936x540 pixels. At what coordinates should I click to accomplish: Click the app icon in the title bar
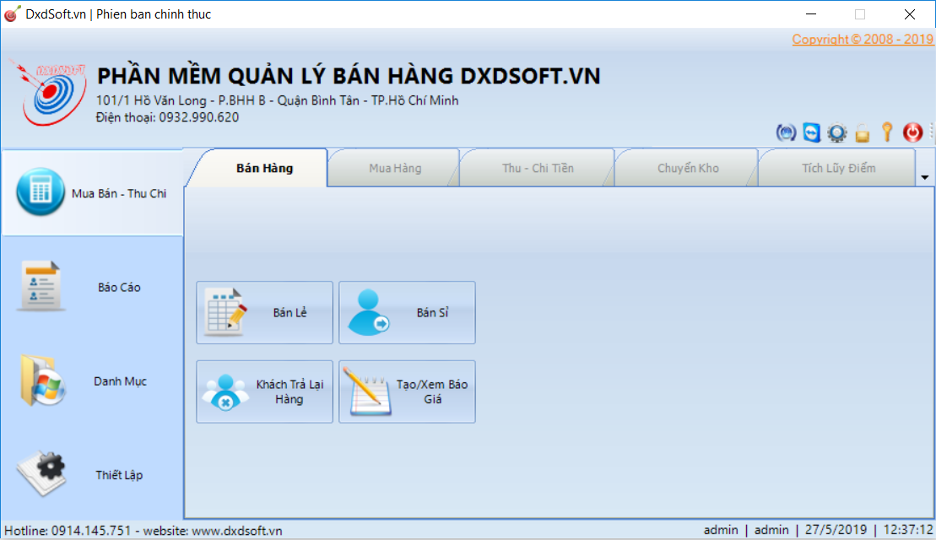tap(12, 13)
